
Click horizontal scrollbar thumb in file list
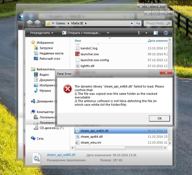click(100, 148)
